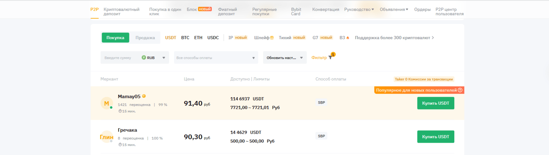Click Гречака merchant avatar

pos(107,137)
